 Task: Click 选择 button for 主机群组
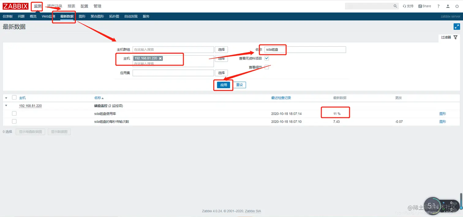[x=221, y=49]
